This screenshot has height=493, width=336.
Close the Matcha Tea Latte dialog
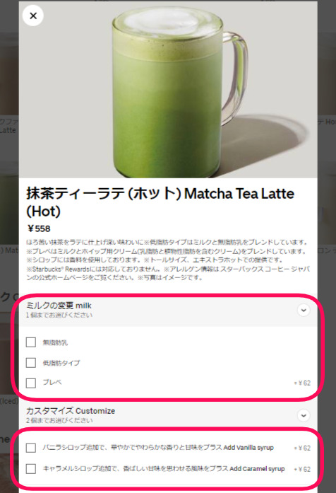point(33,16)
